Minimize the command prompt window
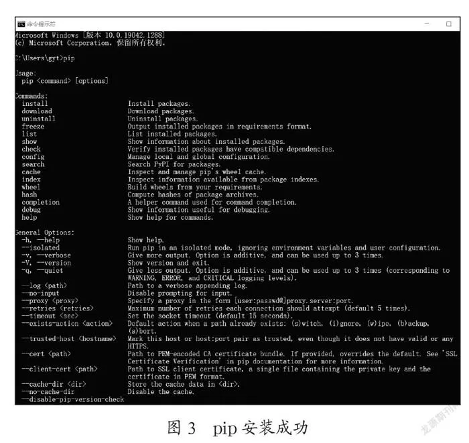Screen dimensions: 469x443 [x=427, y=24]
